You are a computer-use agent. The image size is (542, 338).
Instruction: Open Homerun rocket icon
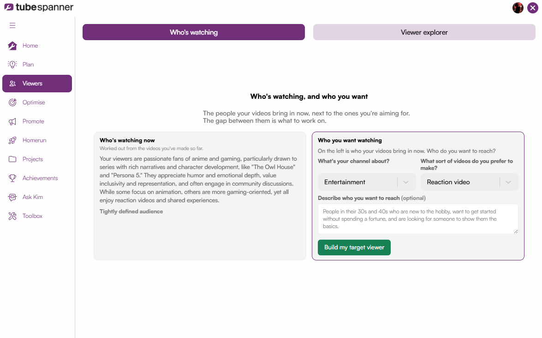[12, 140]
